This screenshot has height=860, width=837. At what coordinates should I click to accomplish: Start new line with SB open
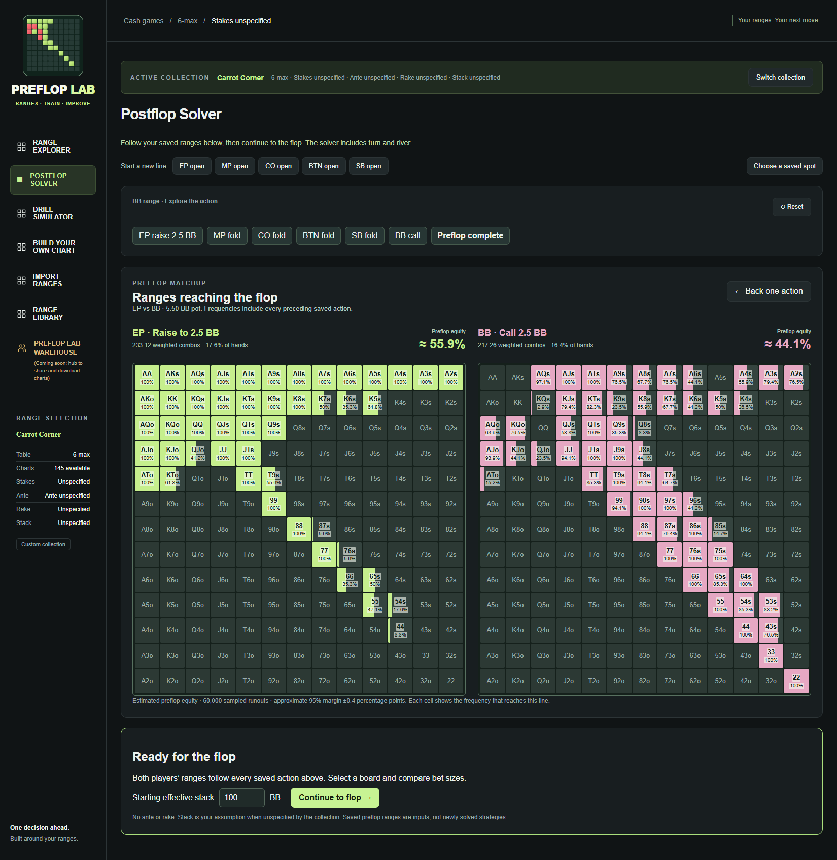pos(368,166)
